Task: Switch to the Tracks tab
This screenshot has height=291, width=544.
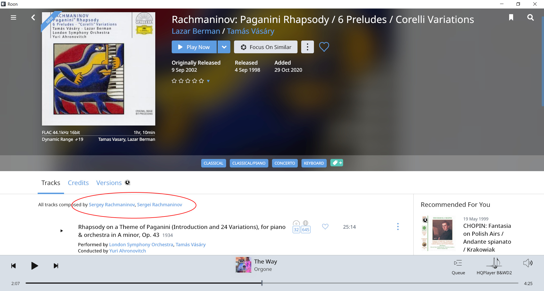Action: 51,183
